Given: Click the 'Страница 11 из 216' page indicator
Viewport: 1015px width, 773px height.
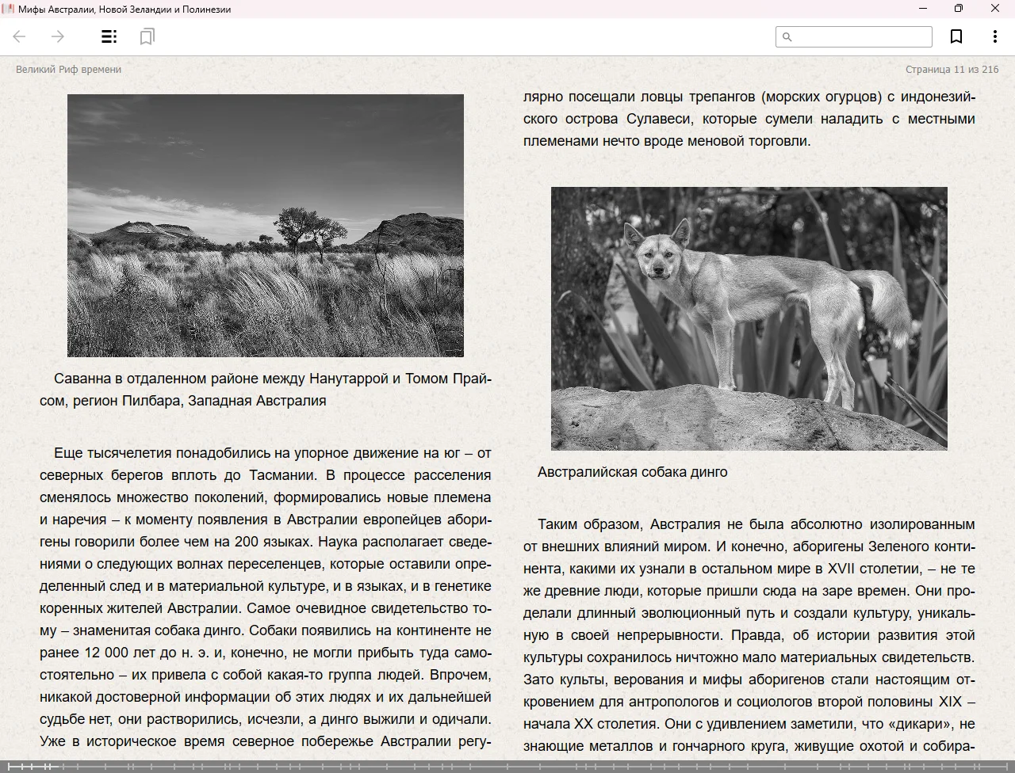Looking at the screenshot, I should tap(952, 69).
